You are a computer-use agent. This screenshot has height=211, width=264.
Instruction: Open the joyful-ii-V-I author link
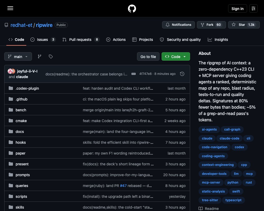[x=27, y=71]
